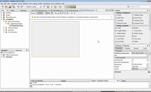Re-run build using Output panel arrow
151x92 pixels.
click(x=31, y=83)
